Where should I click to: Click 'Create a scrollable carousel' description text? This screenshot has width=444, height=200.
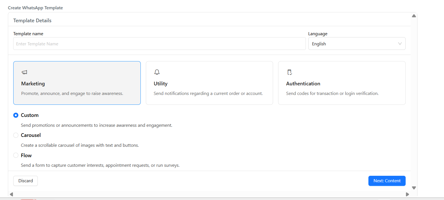[x=80, y=145]
